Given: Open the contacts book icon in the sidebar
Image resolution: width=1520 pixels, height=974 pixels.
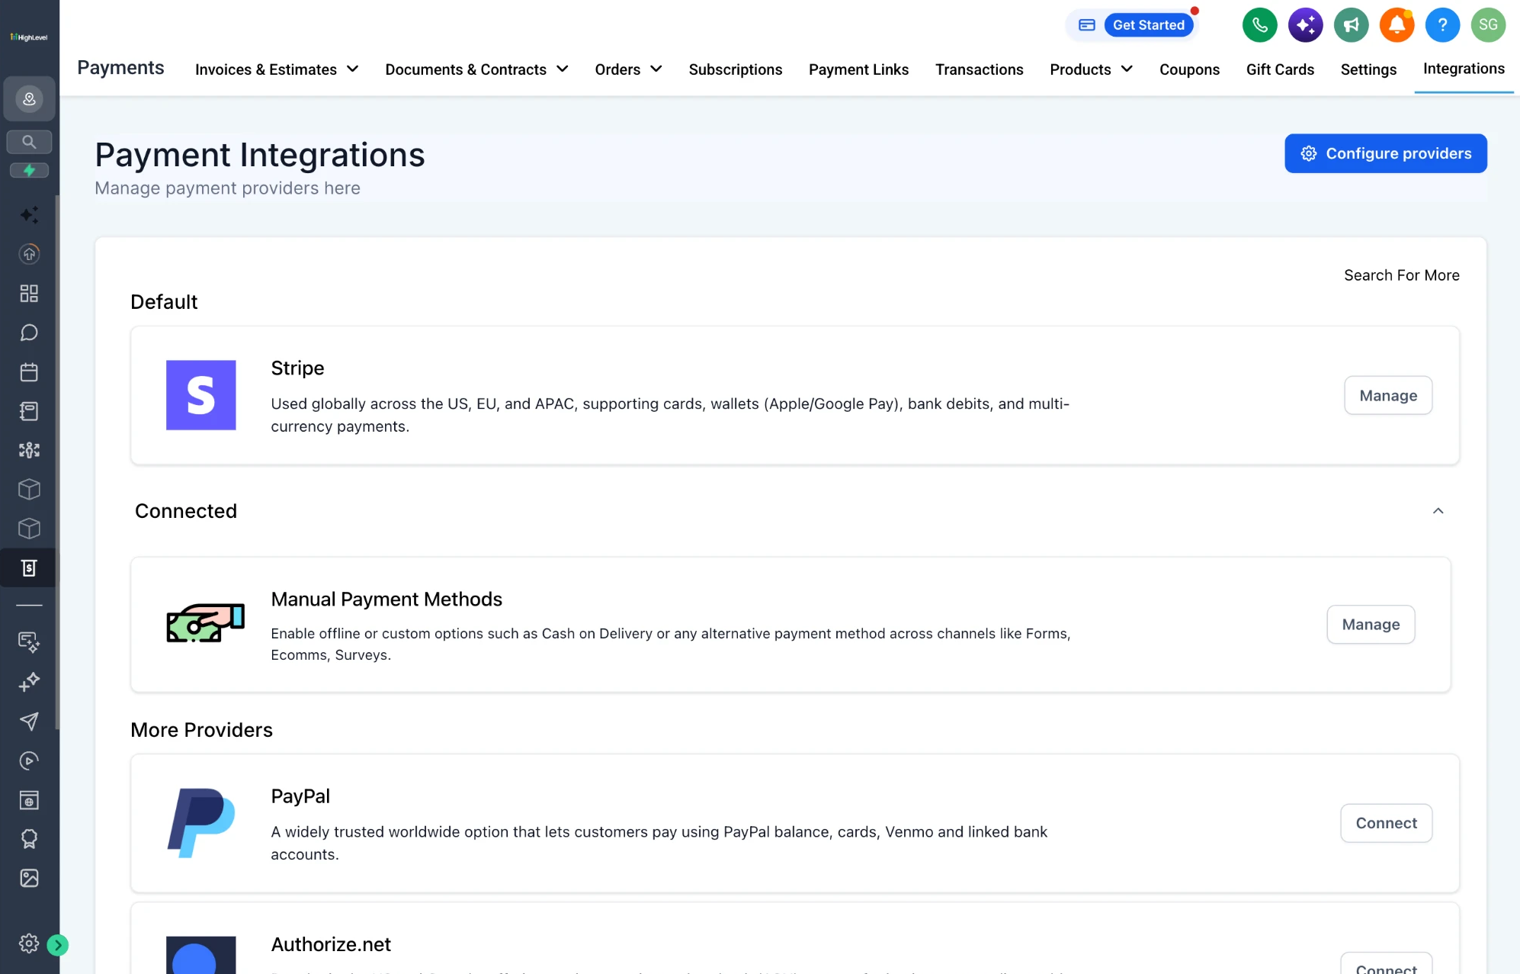Looking at the screenshot, I should pyautogui.click(x=29, y=411).
